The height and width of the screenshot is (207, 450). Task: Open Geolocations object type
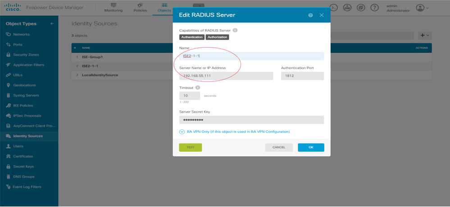tap(24, 85)
